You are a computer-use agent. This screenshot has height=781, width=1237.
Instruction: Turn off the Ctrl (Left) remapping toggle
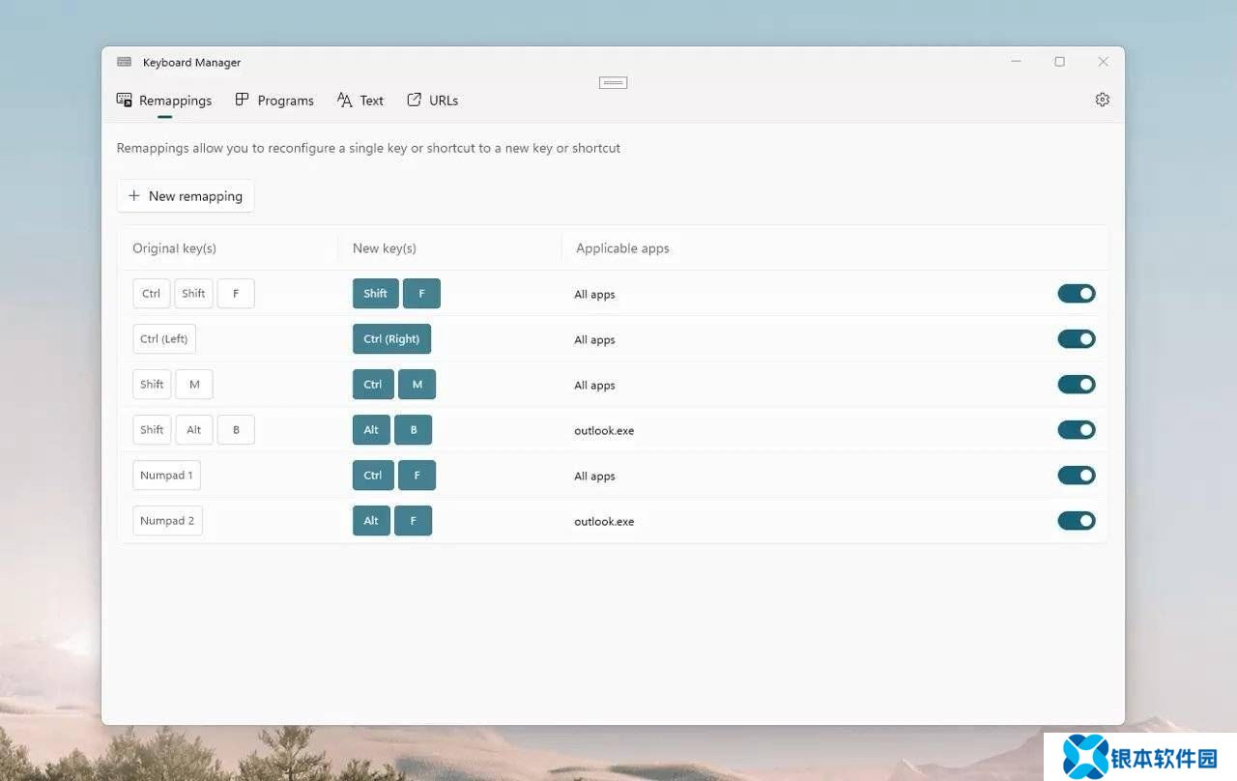pos(1076,339)
